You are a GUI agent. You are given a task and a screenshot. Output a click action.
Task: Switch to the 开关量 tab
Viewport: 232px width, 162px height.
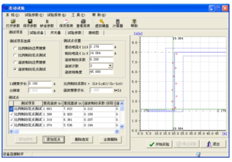point(56,33)
